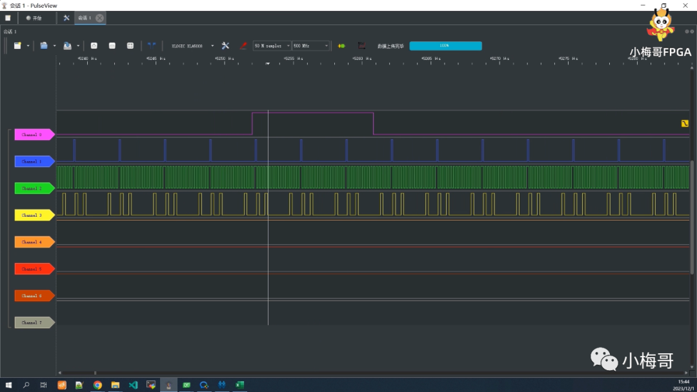The height and width of the screenshot is (392, 697).
Task: Toggle the blue cursors display icon
Action: tap(152, 45)
